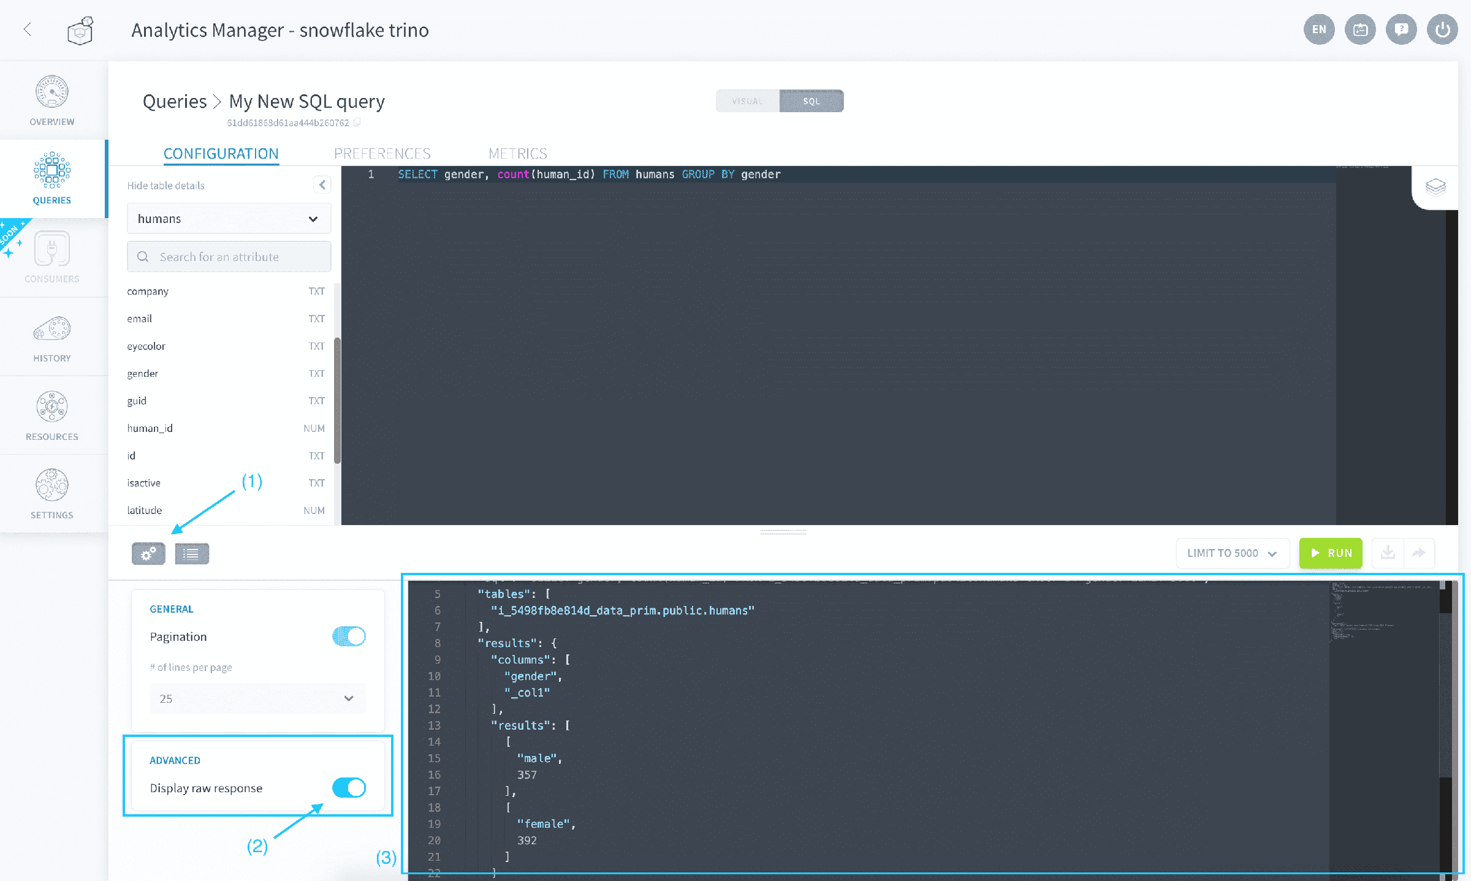Download the query results
The width and height of the screenshot is (1471, 881).
[1388, 553]
